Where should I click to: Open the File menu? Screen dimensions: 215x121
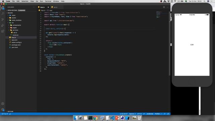[x=13, y=1]
